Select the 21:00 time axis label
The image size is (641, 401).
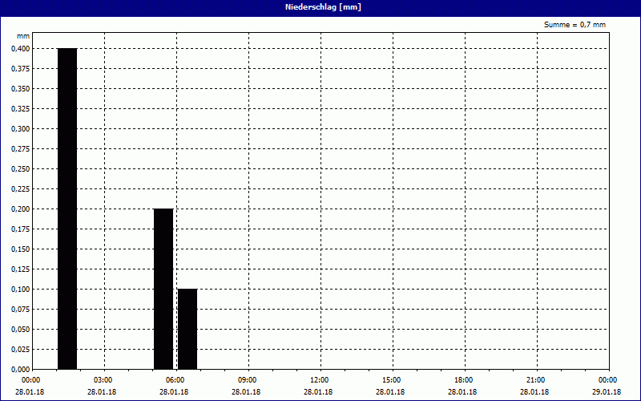pos(535,380)
